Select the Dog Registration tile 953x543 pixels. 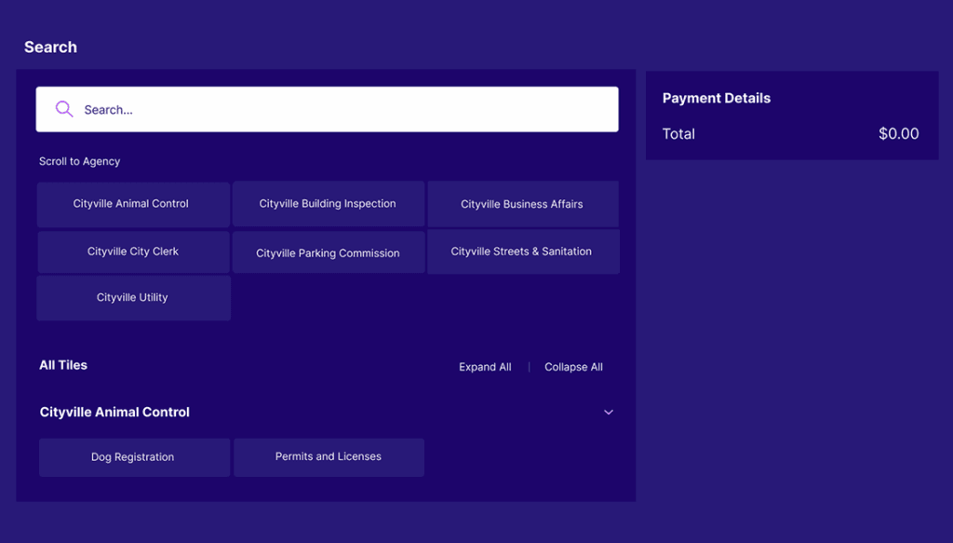[134, 456]
